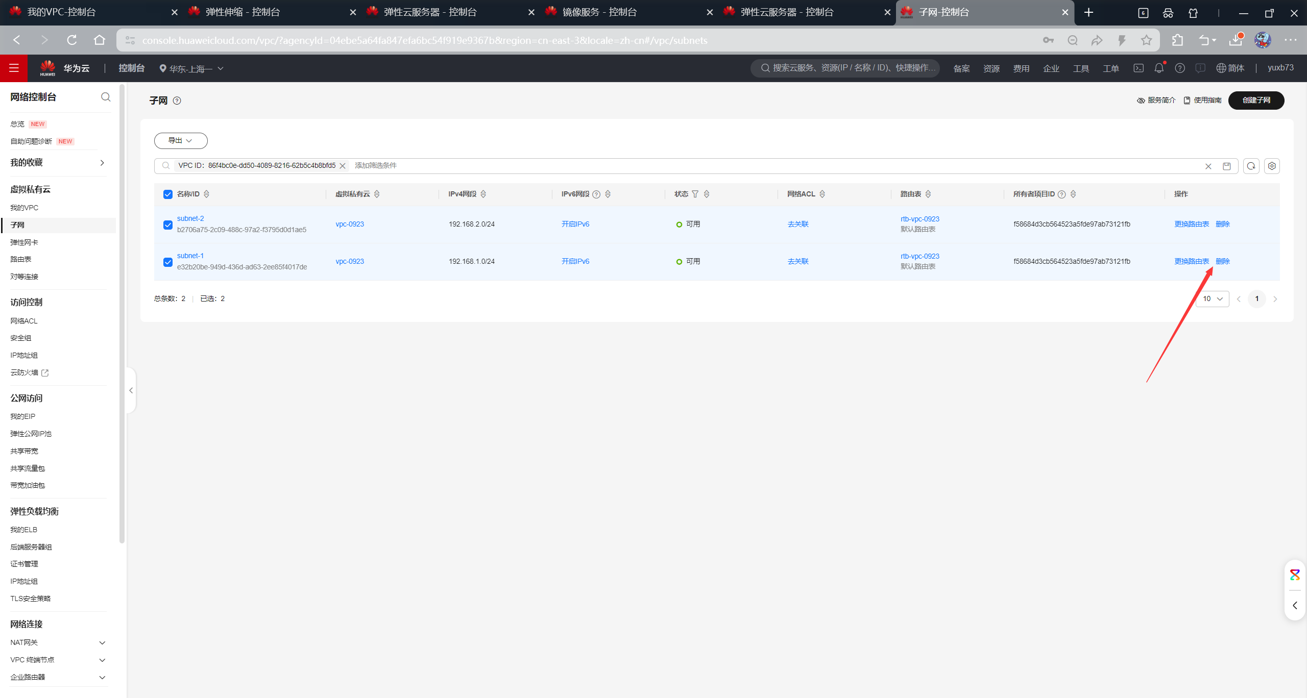Click 删除 for subnet-1
The image size is (1307, 698).
[x=1222, y=261]
